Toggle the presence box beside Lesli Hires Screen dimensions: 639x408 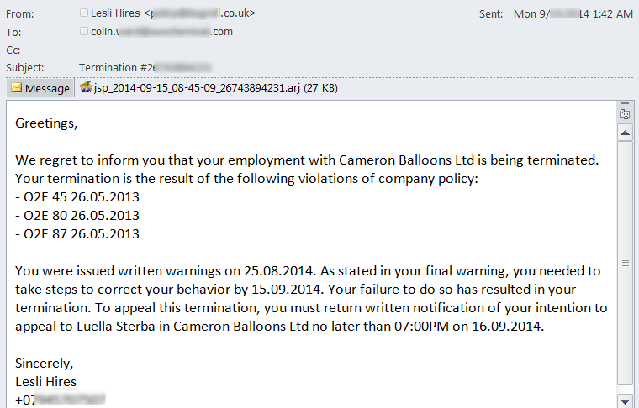coord(83,13)
